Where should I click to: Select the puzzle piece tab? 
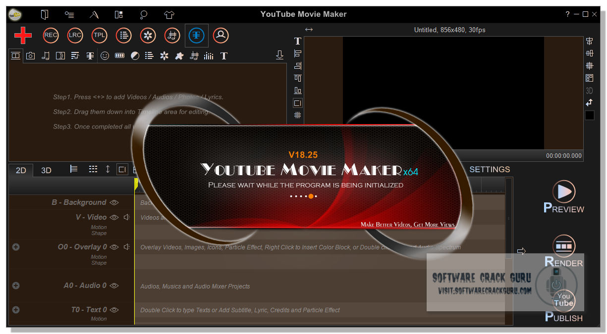179,56
